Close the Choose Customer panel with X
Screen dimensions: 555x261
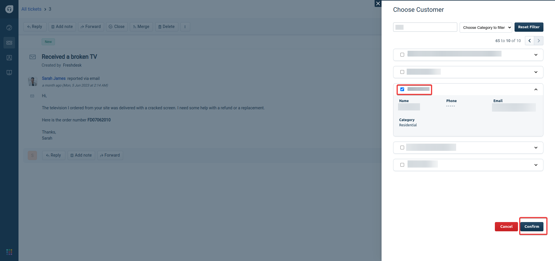(378, 3)
